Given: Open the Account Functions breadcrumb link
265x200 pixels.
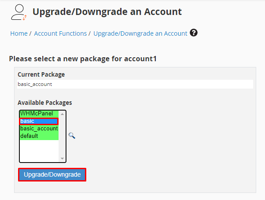Looking at the screenshot, I should 60,33.
